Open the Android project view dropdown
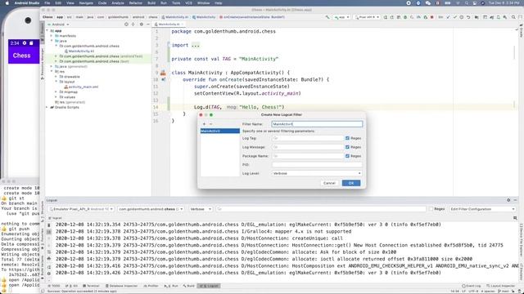This screenshot has height=294, width=524. [58, 24]
